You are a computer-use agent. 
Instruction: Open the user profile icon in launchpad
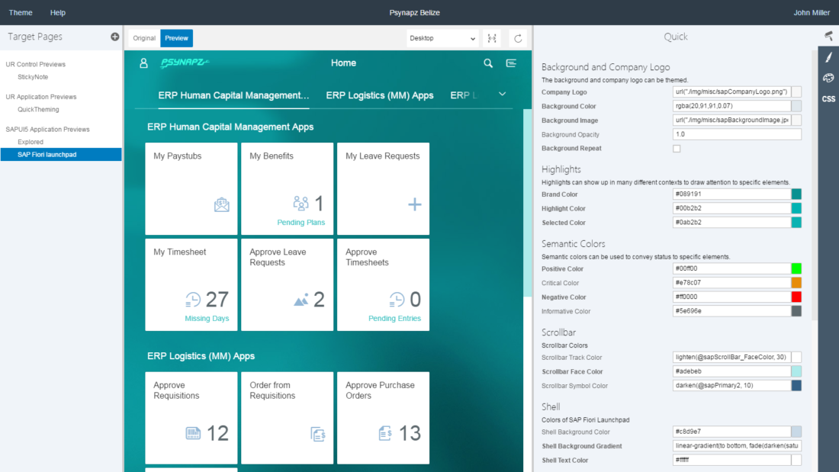point(143,63)
